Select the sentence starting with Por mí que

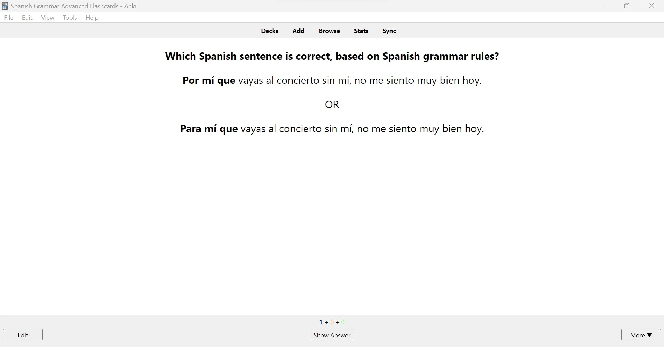(331, 80)
